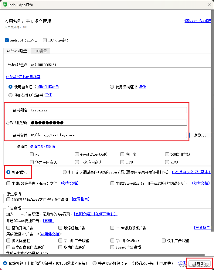Open the 官网介绍 link
Image resolution: width=214 pixels, height=270 pixels.
[x=83, y=214]
